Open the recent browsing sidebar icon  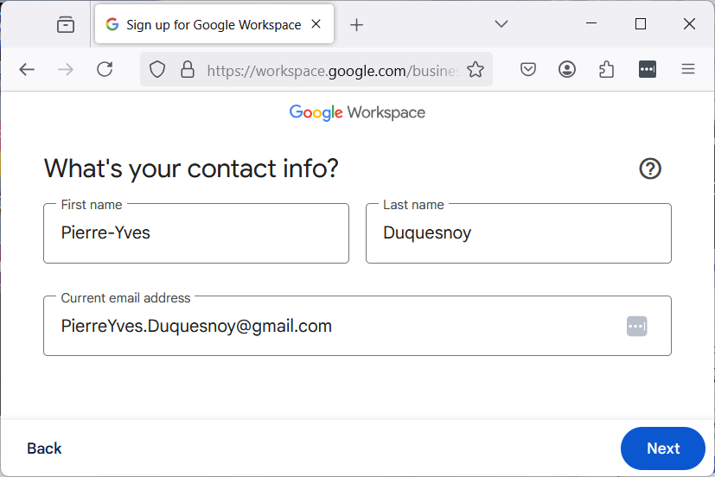(x=66, y=25)
